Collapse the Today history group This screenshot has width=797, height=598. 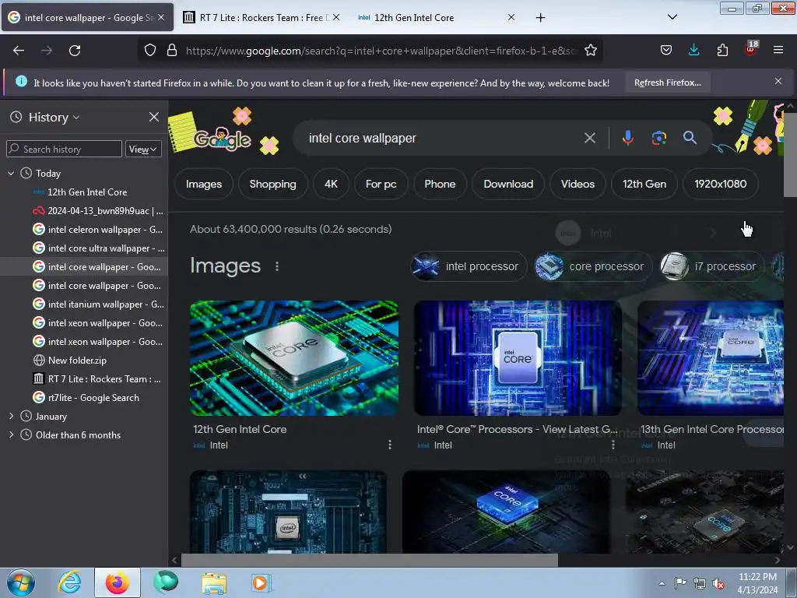pos(11,174)
